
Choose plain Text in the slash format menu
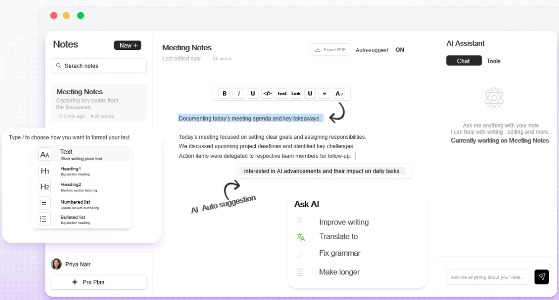coord(83,154)
